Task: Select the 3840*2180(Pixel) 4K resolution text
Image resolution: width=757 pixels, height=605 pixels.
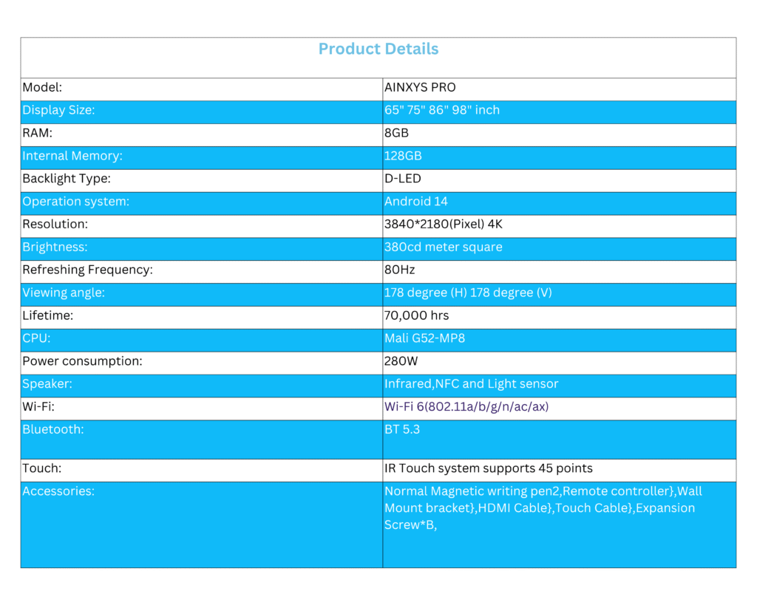Action: pyautogui.click(x=444, y=224)
